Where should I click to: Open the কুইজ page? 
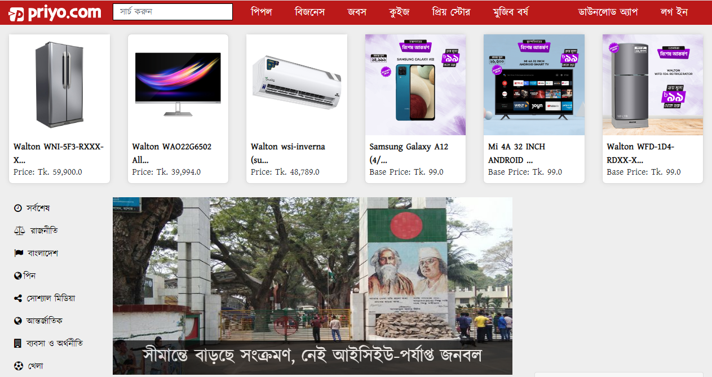click(x=399, y=12)
